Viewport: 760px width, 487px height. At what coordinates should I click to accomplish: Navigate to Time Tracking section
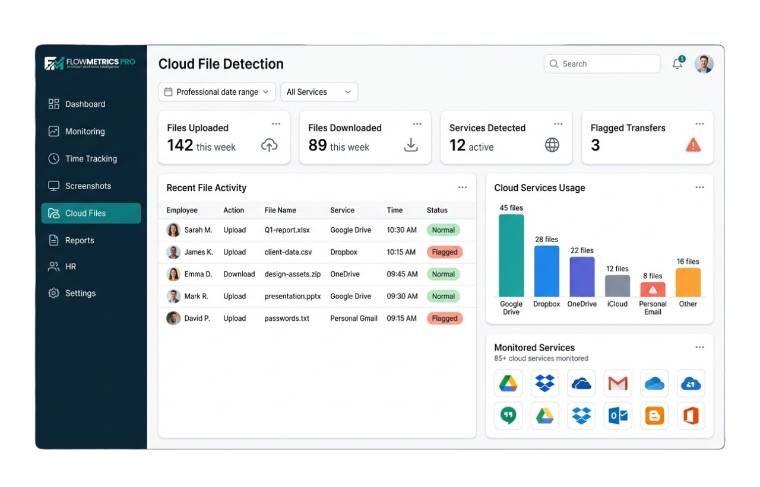[x=91, y=159]
